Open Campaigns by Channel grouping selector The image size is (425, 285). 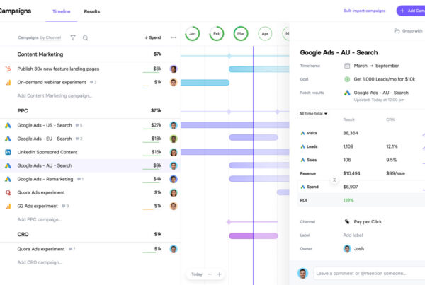tap(39, 37)
